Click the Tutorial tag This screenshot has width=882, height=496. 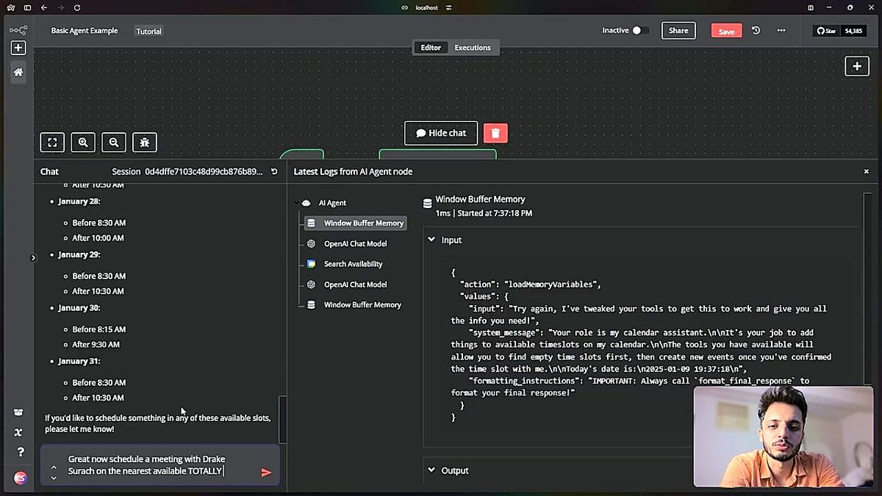click(149, 32)
